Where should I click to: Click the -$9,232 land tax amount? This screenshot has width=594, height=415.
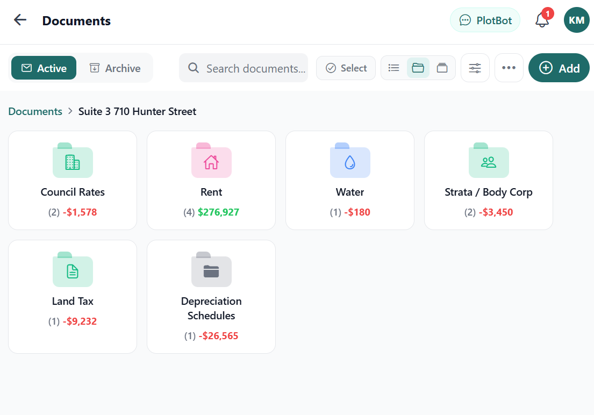click(80, 321)
